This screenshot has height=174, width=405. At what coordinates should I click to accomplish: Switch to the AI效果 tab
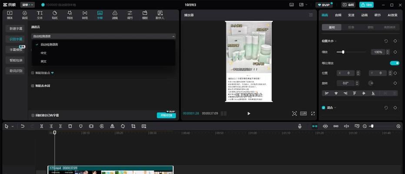pos(392,15)
